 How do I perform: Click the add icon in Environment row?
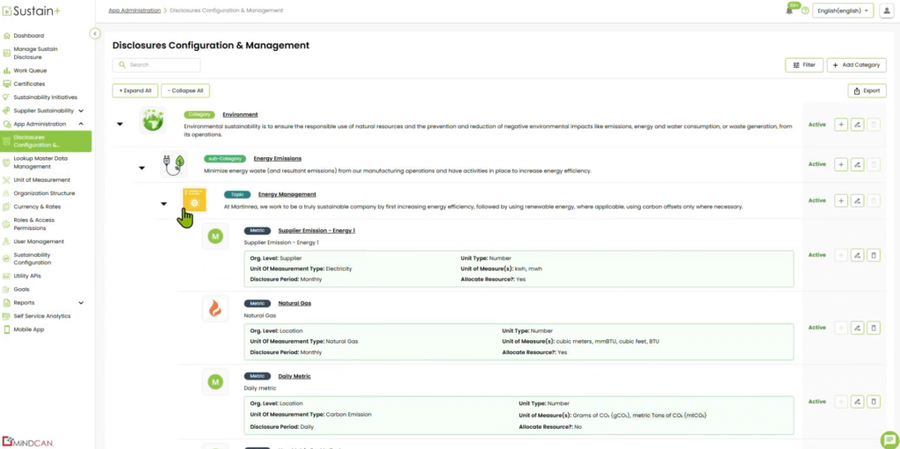click(841, 125)
